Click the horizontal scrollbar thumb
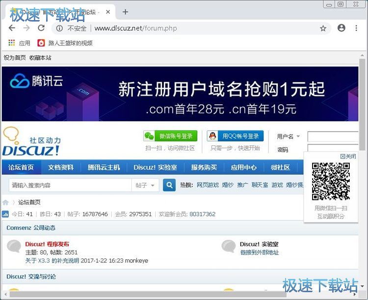368x300 pixels. tap(148, 295)
